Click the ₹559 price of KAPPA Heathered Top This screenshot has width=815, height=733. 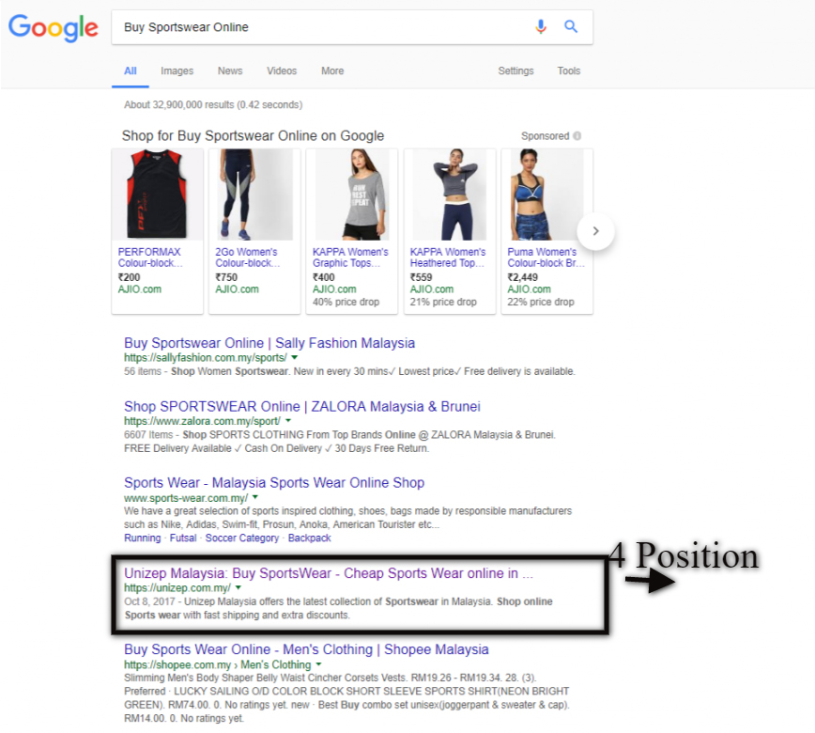click(421, 277)
